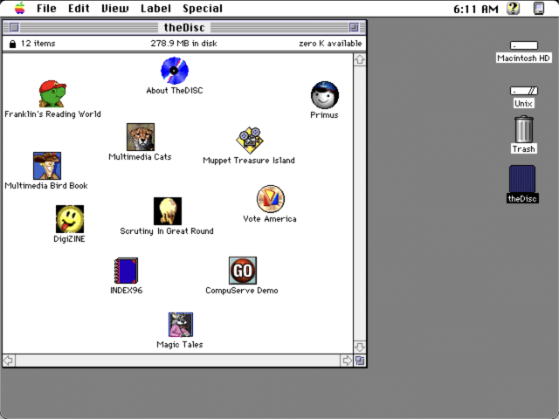The height and width of the screenshot is (419, 559).
Task: Click the Magic Tales label
Action: tap(180, 345)
